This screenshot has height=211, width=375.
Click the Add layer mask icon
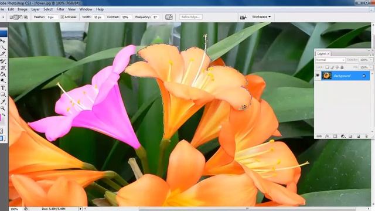pos(335,136)
